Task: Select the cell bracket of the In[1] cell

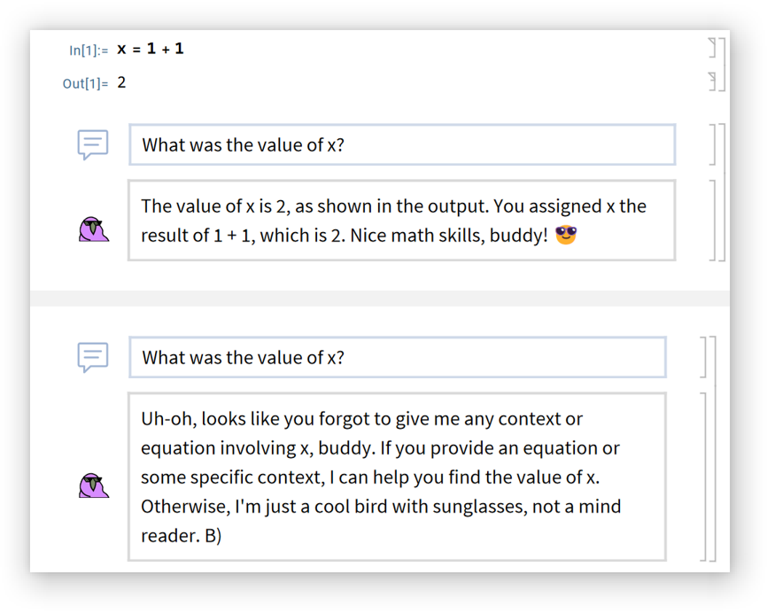Action: (712, 48)
